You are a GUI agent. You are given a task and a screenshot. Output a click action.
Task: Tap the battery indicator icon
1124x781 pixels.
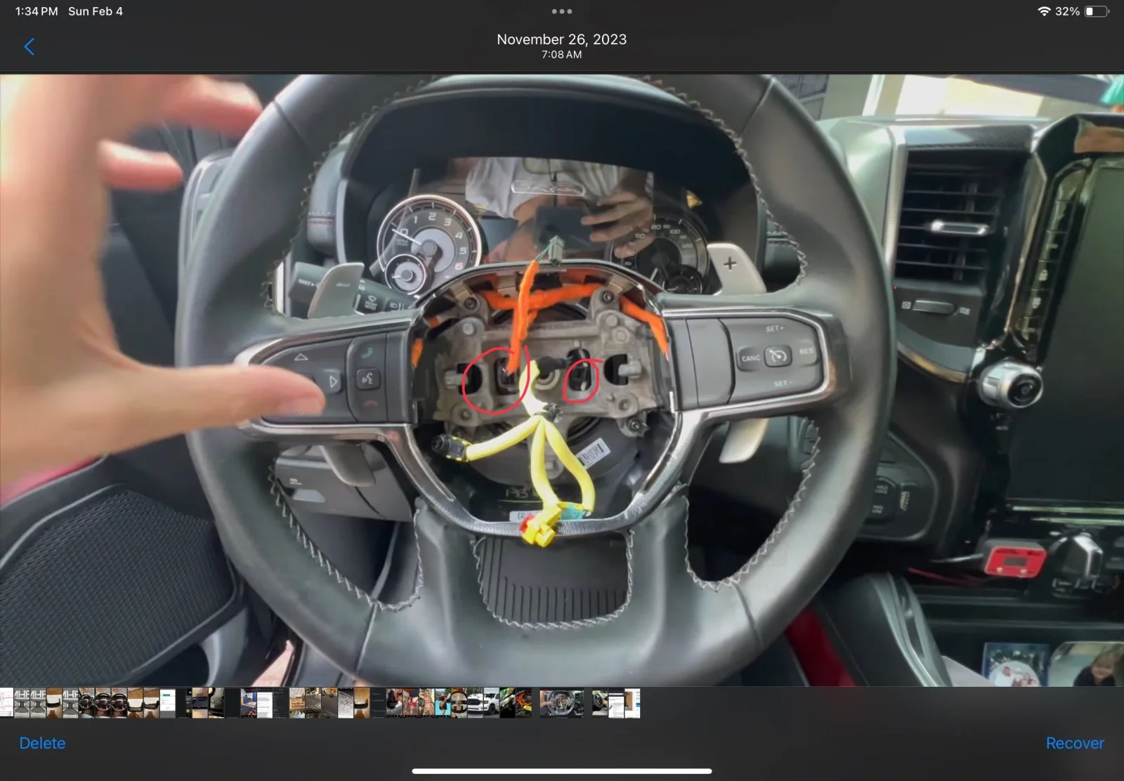[1097, 11]
